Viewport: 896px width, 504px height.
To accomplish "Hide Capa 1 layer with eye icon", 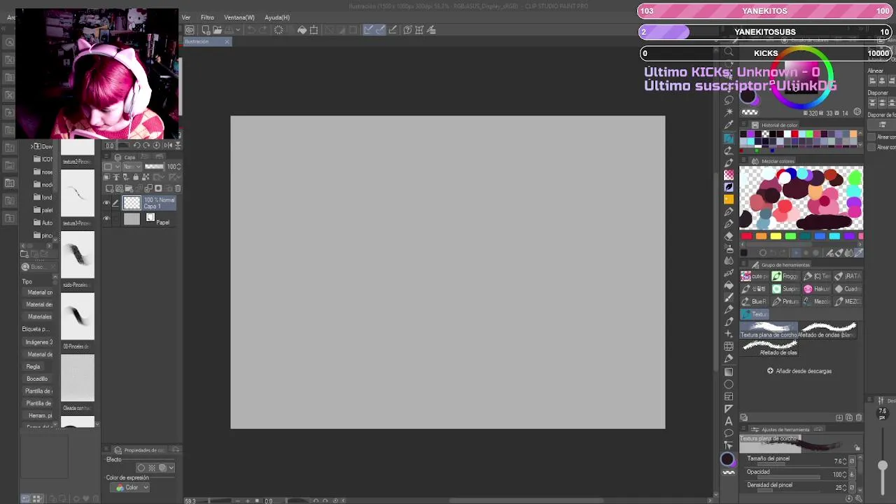I will click(x=106, y=203).
